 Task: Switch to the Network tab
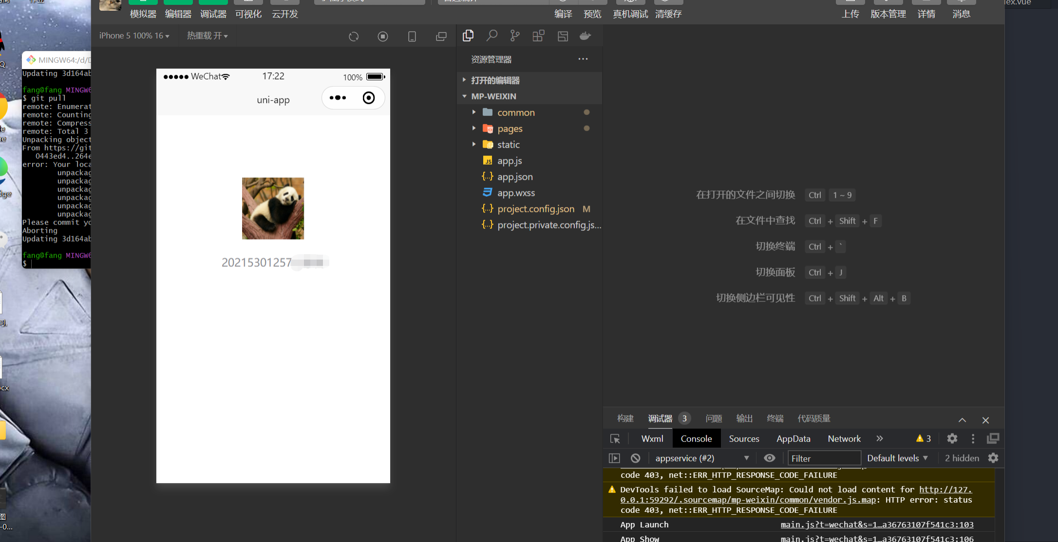pyautogui.click(x=844, y=439)
